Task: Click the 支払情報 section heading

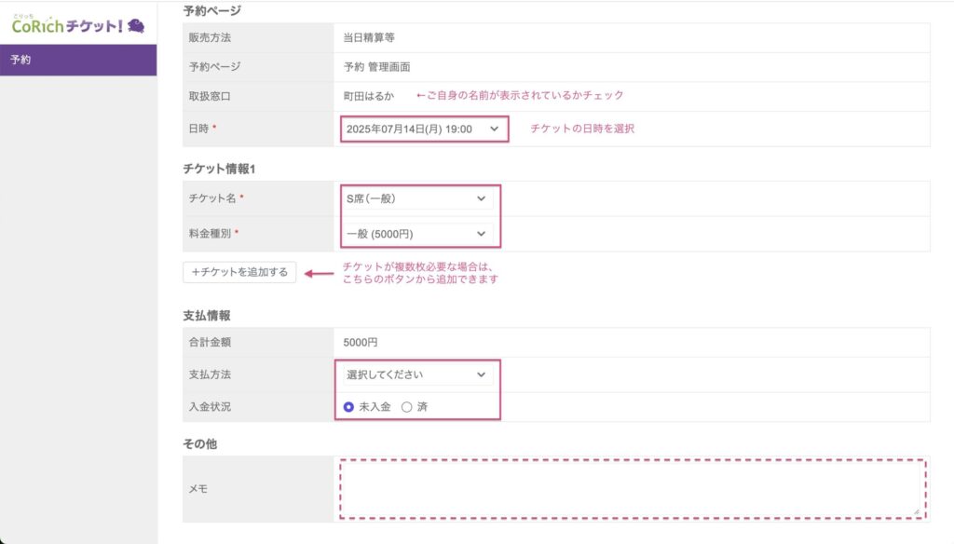Action: click(206, 315)
